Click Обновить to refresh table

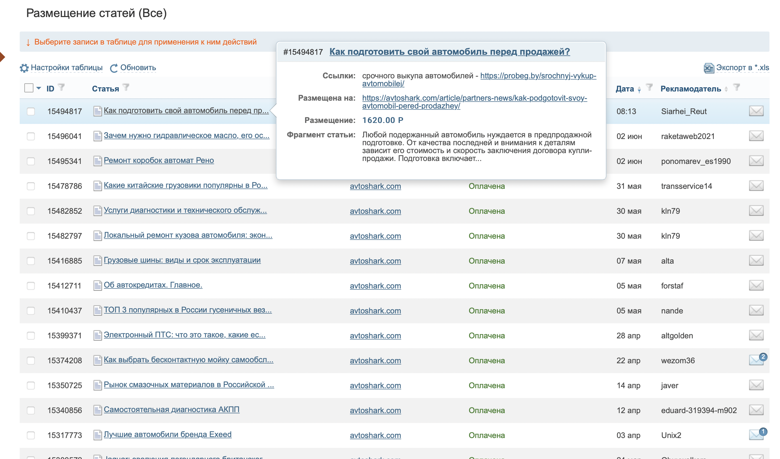coord(138,68)
